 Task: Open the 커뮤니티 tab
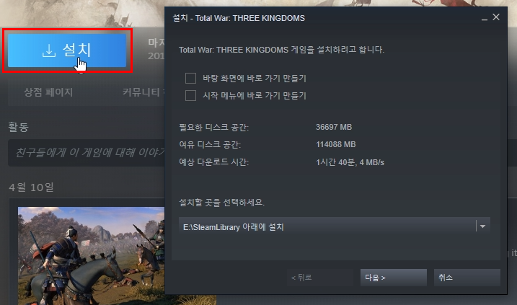143,92
